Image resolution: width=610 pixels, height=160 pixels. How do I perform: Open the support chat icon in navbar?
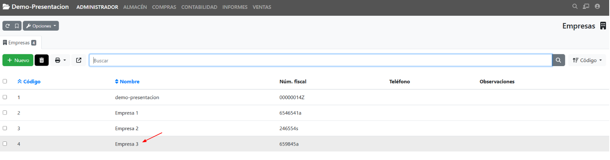(586, 6)
